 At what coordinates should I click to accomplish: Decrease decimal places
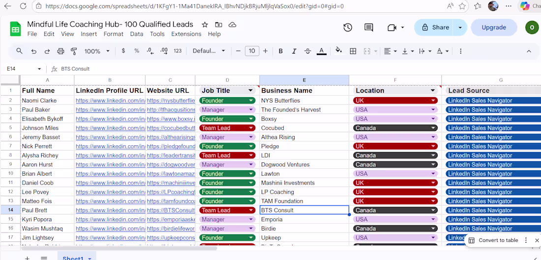click(x=150, y=51)
